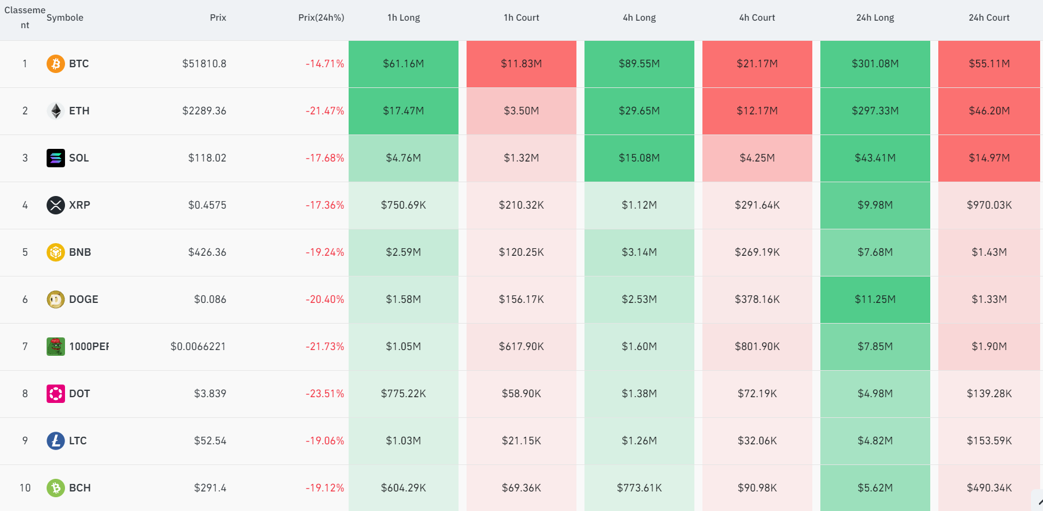Viewport: 1043px width, 511px height.
Task: Click the XRP coin icon
Action: pos(56,205)
